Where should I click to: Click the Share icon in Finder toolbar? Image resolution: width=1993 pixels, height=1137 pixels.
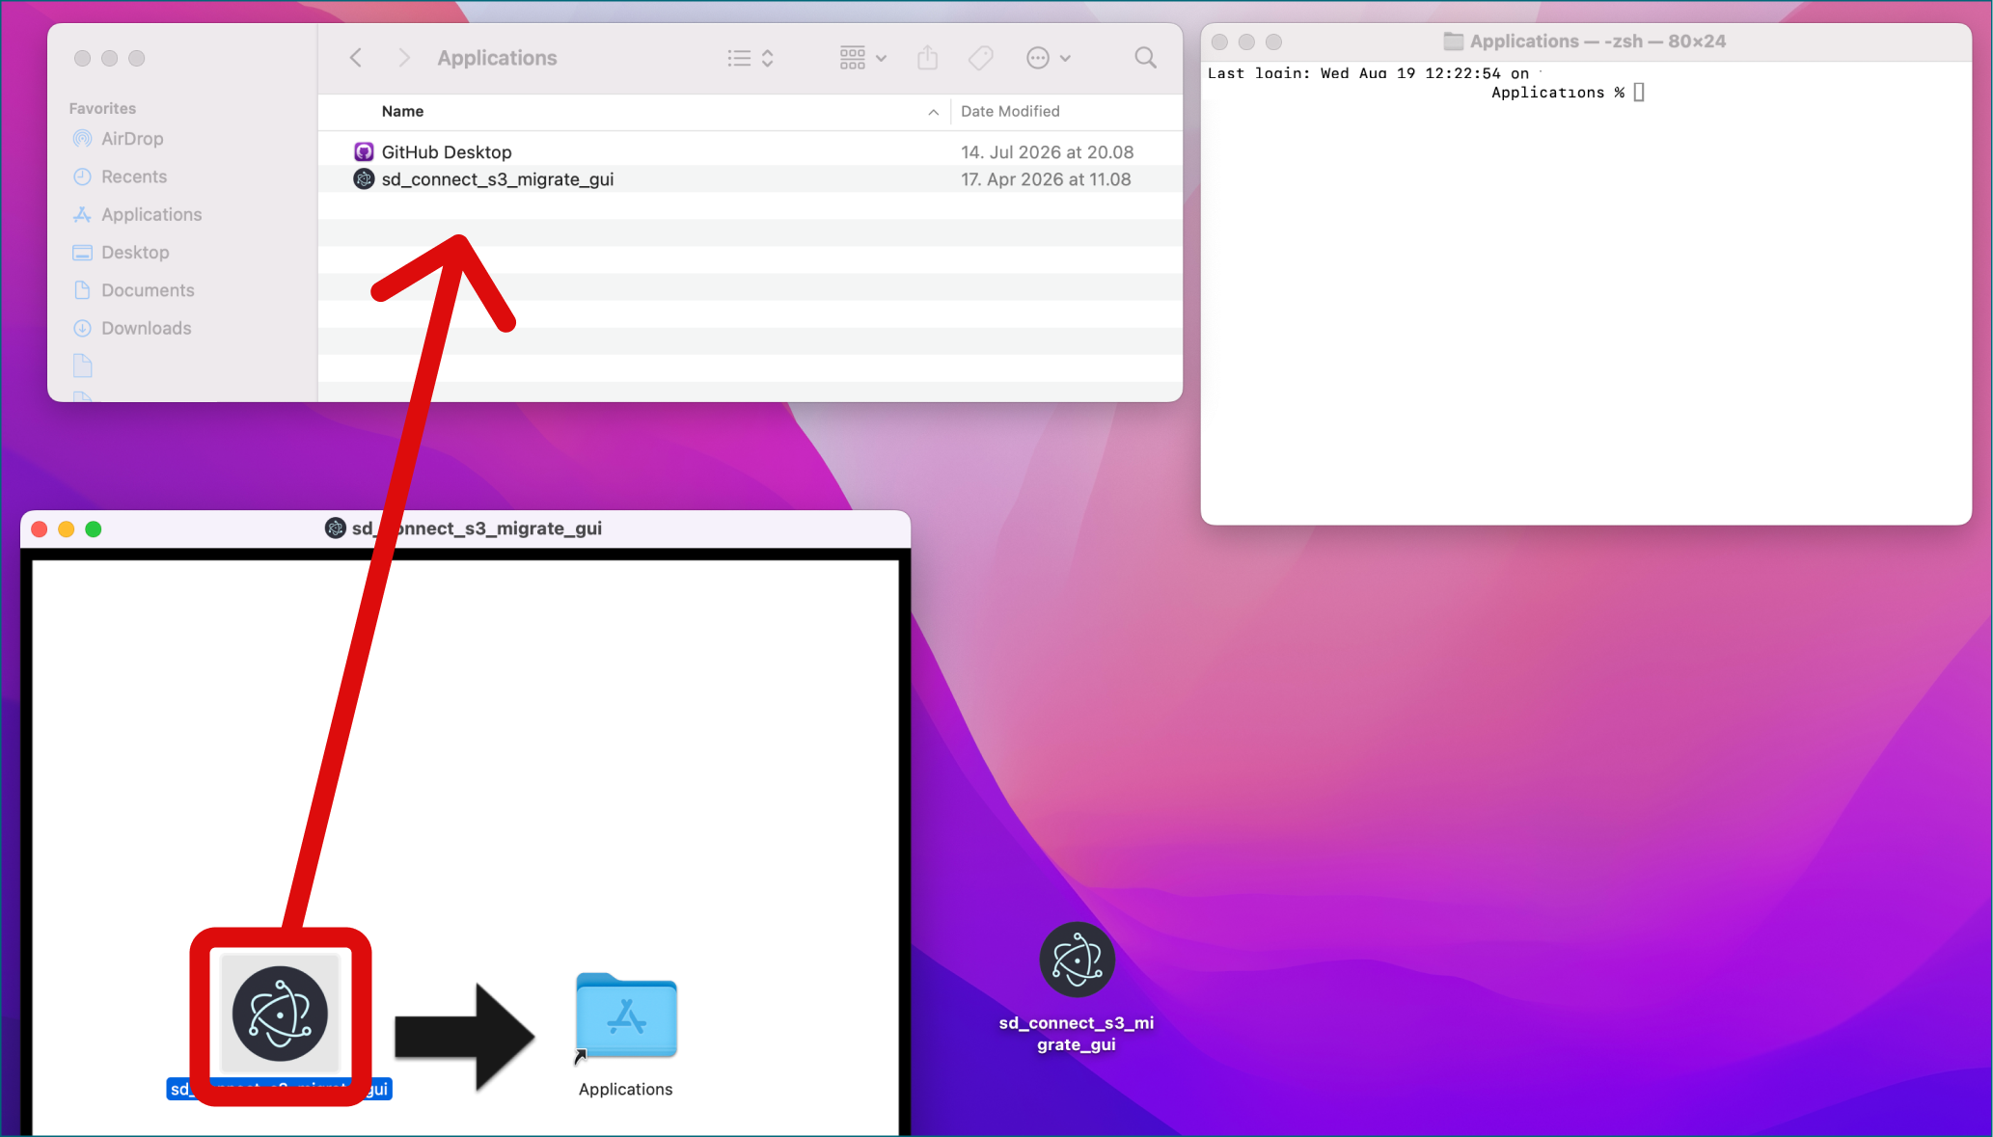click(x=927, y=58)
